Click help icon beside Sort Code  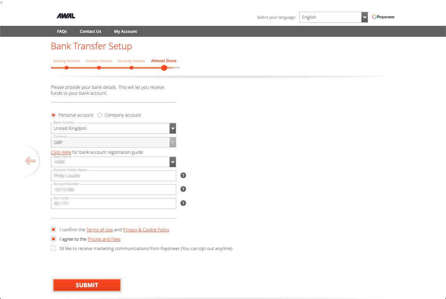coord(183,203)
